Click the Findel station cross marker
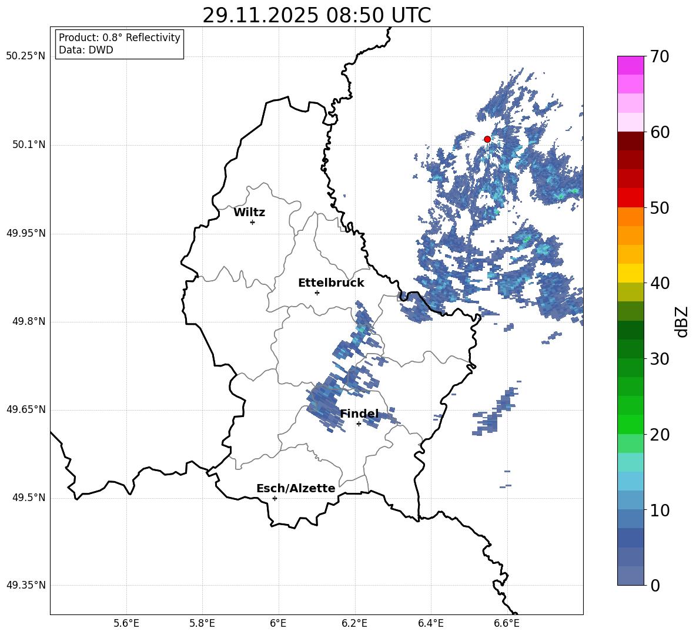Screen dimensions: 696x635 click(x=359, y=424)
